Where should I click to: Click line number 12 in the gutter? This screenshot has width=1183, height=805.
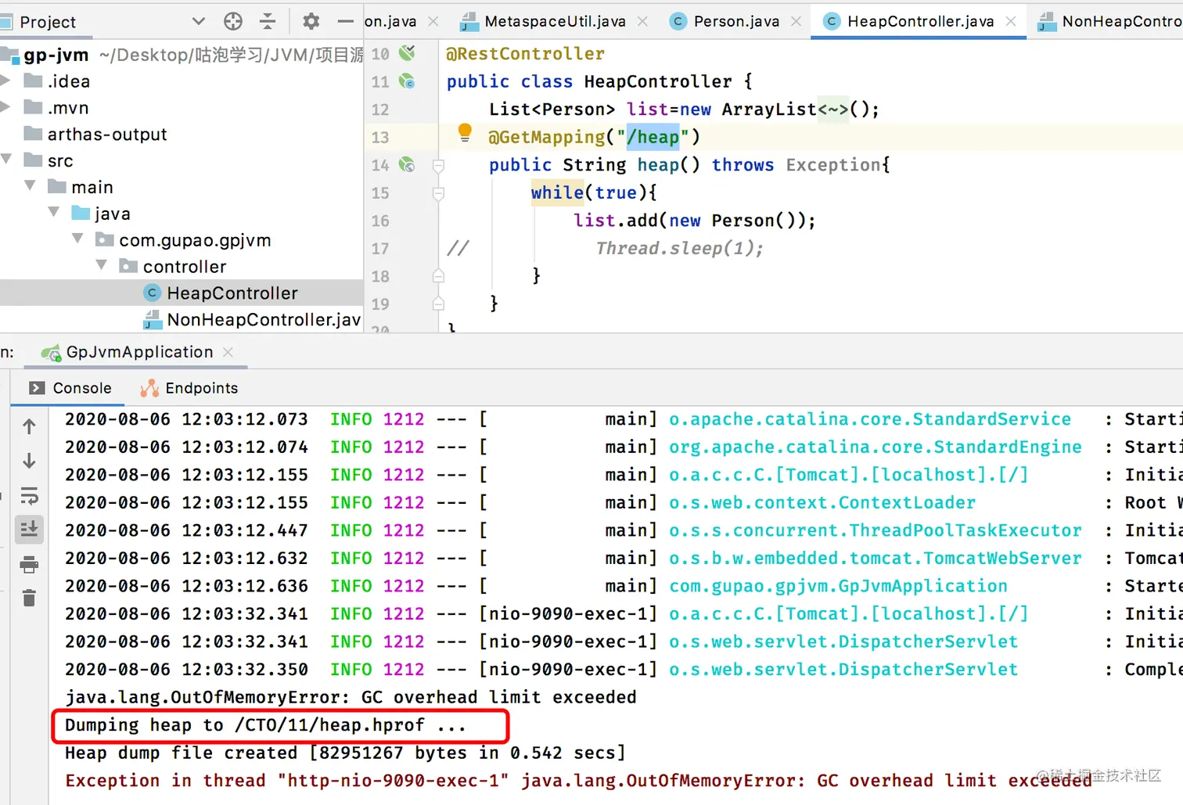380,110
